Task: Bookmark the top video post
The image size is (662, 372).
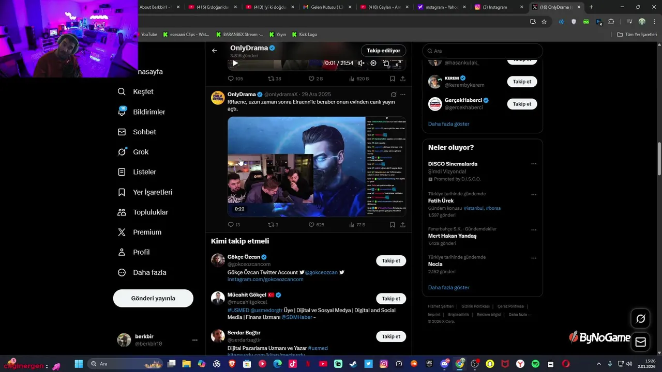Action: click(x=393, y=79)
